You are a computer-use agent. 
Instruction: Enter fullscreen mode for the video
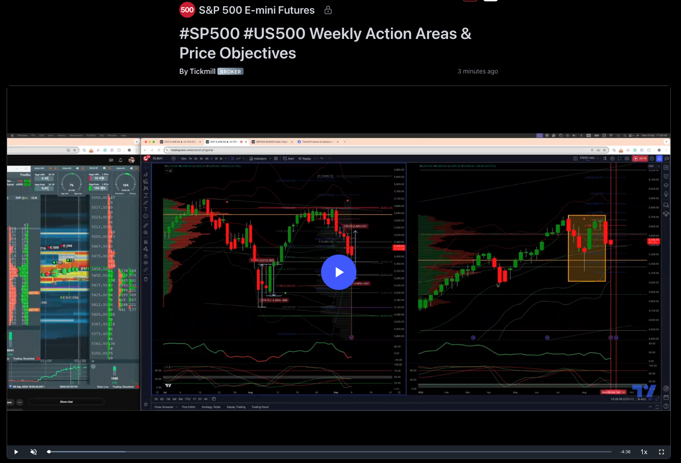pyautogui.click(x=662, y=452)
